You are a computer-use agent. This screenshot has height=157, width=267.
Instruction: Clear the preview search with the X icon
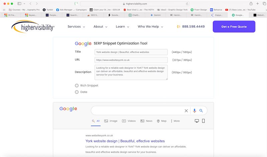186,111
